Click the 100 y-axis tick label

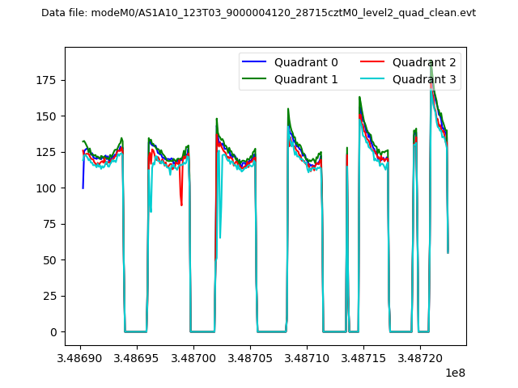[47, 188]
